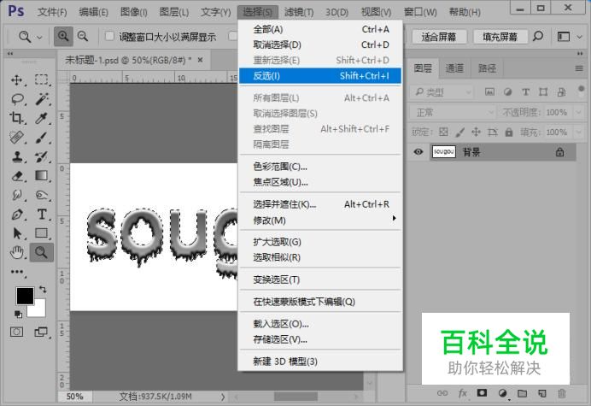Check 调整窗口大小以满屏显示 option
The height and width of the screenshot is (406, 591).
[x=109, y=37]
